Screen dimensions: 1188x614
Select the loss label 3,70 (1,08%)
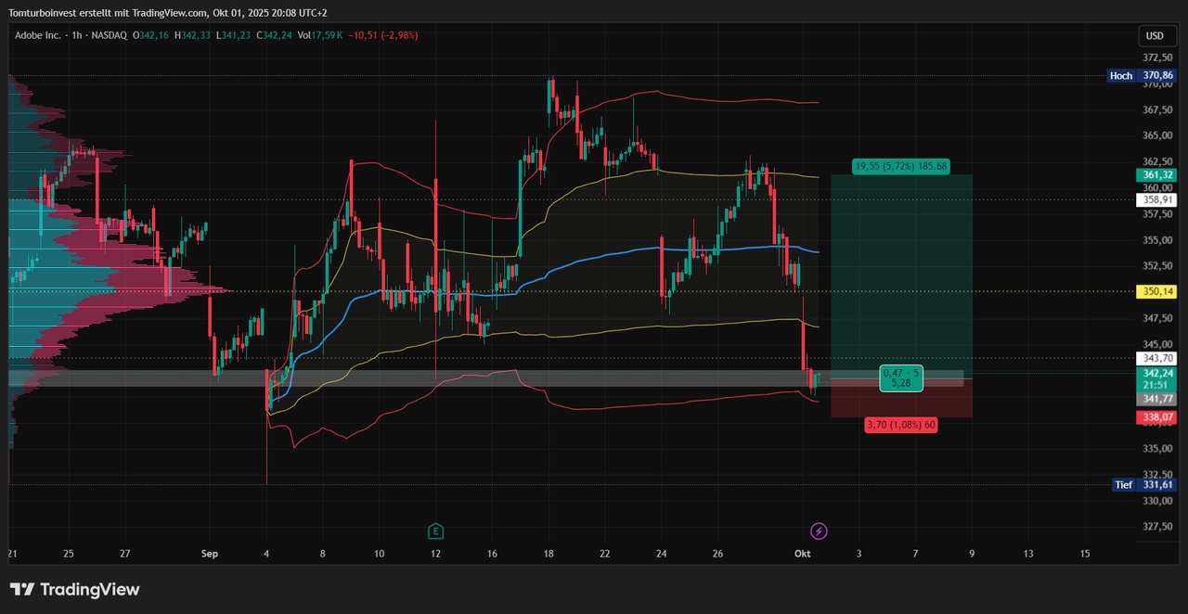coord(899,425)
